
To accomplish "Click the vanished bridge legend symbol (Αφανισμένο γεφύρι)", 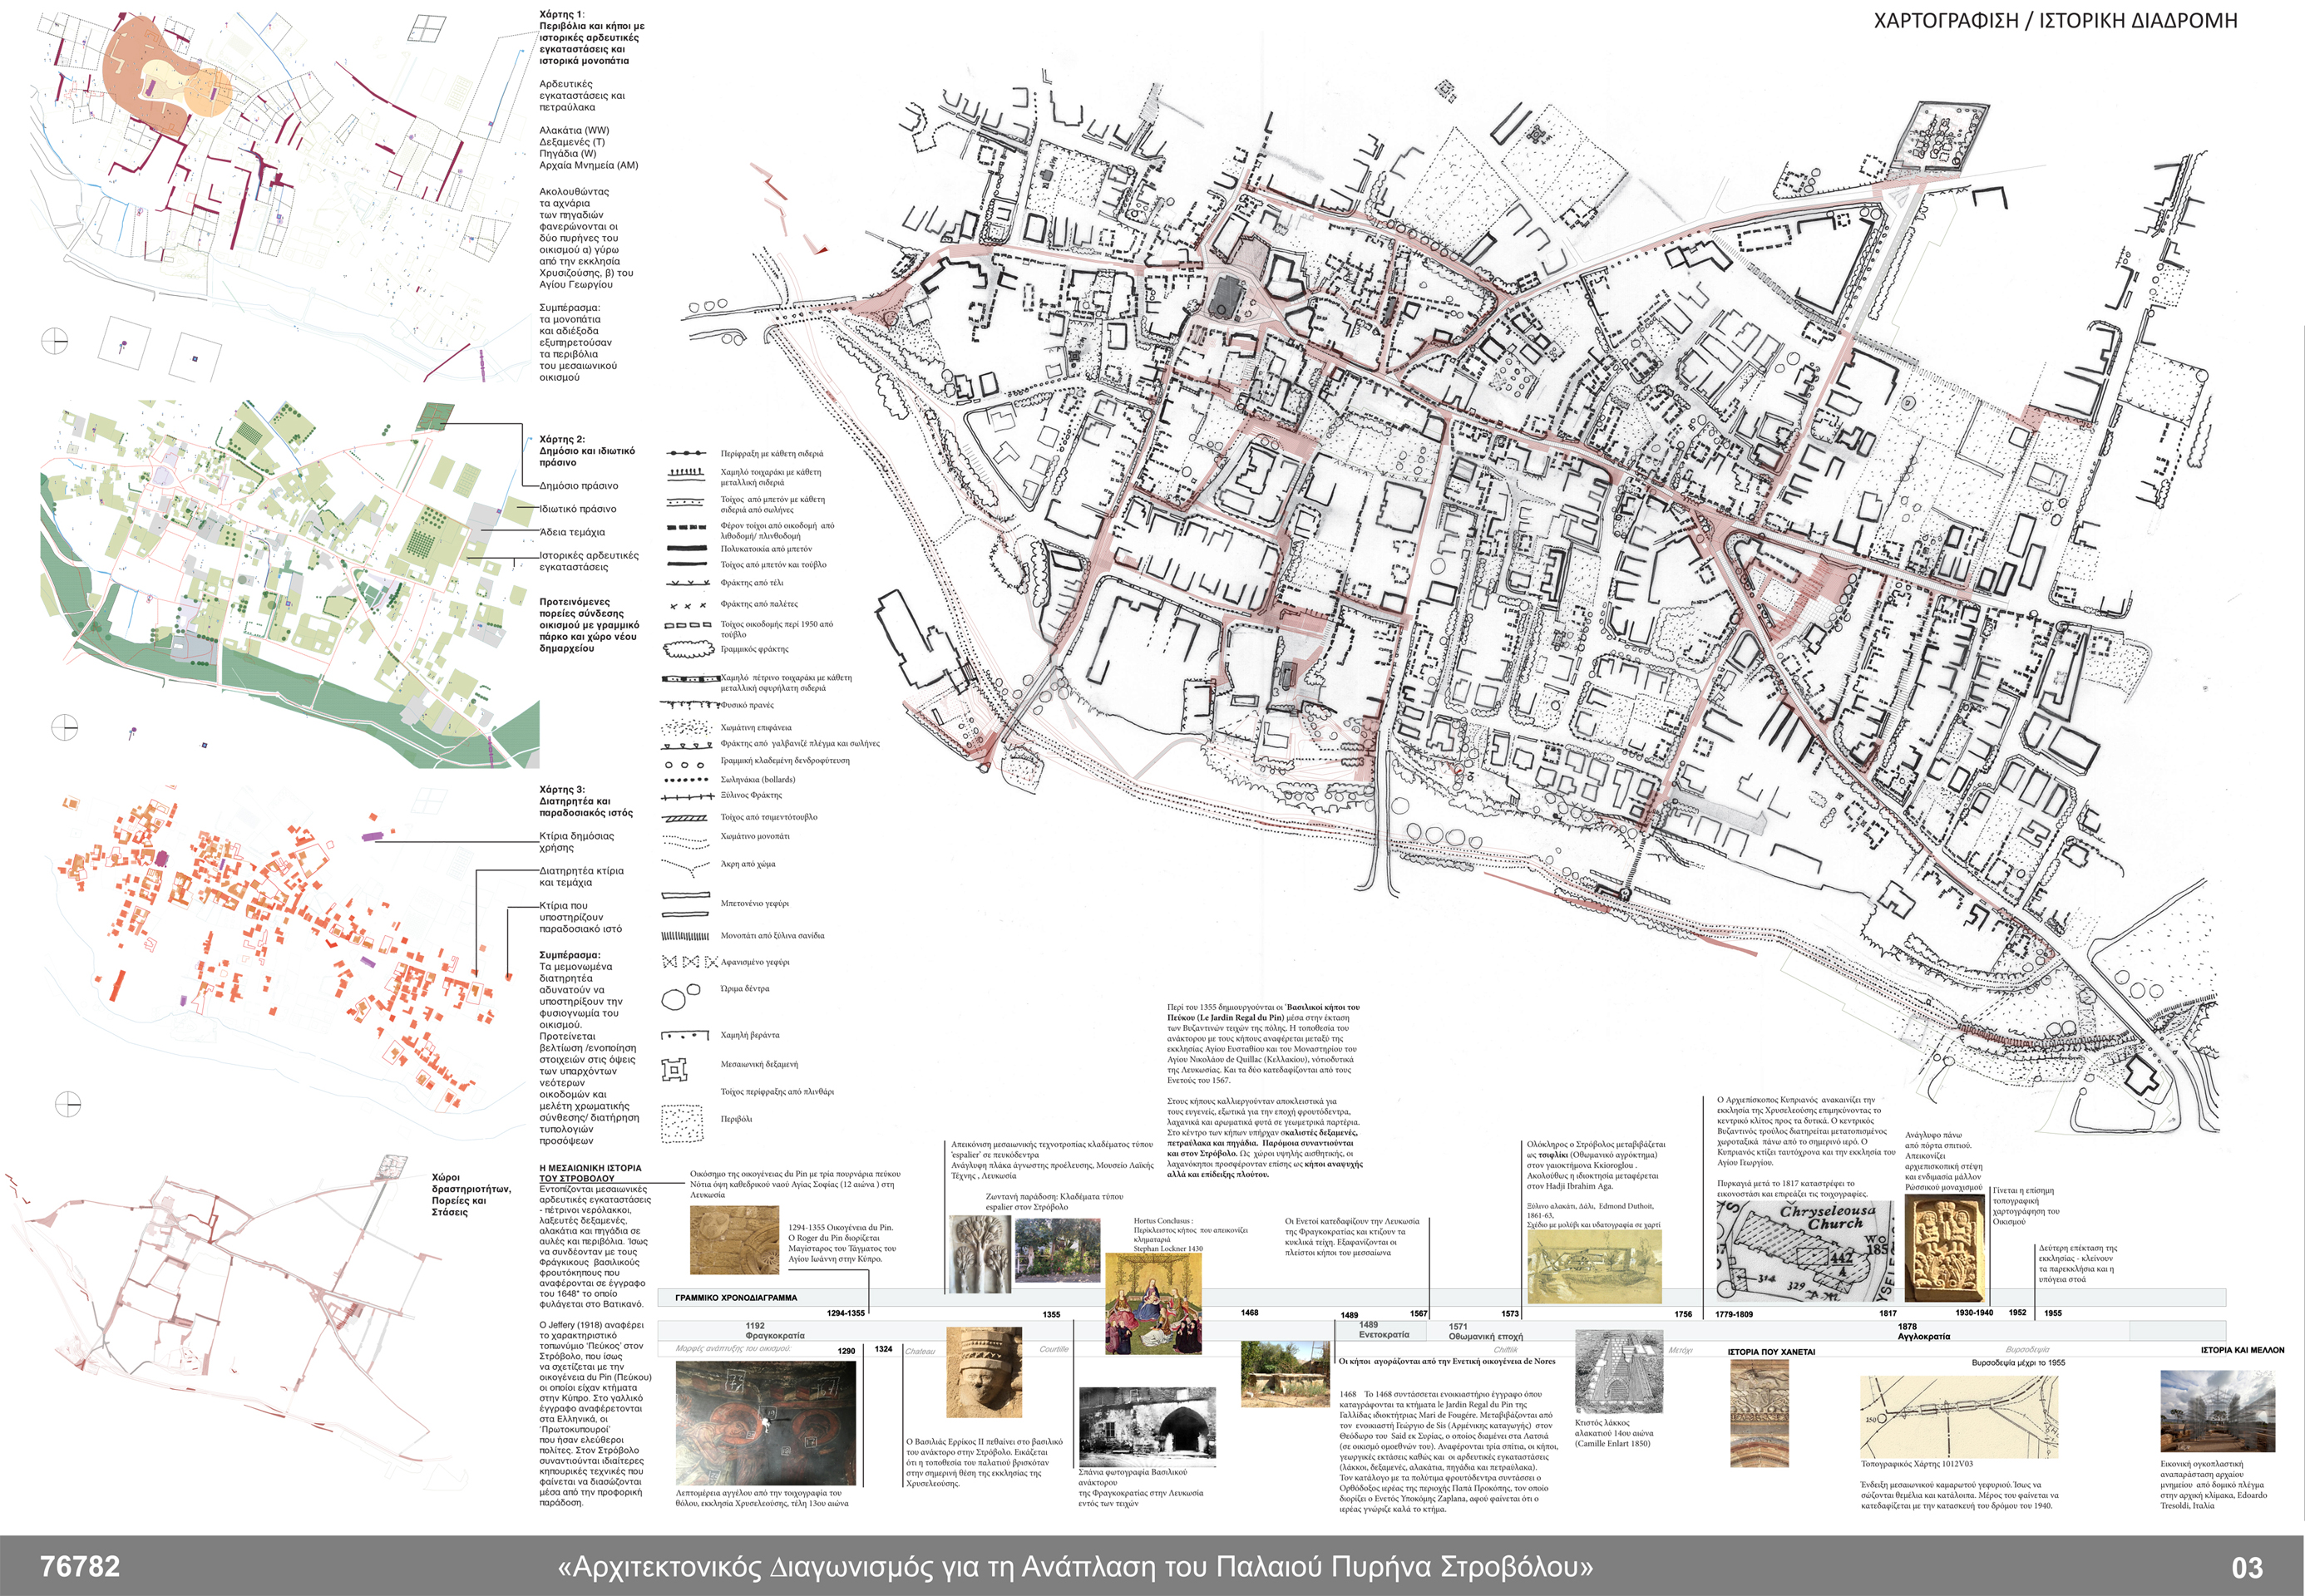I will click(689, 962).
